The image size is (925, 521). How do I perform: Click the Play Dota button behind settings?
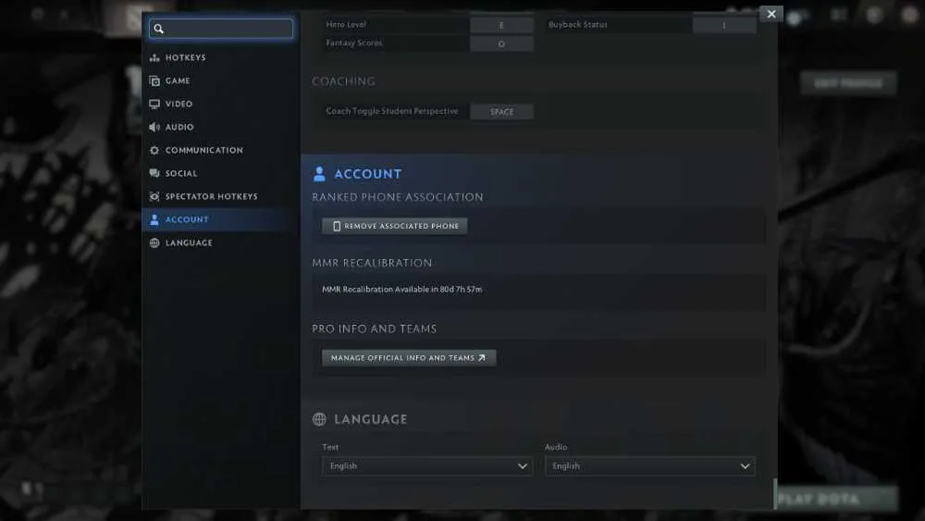(x=838, y=499)
